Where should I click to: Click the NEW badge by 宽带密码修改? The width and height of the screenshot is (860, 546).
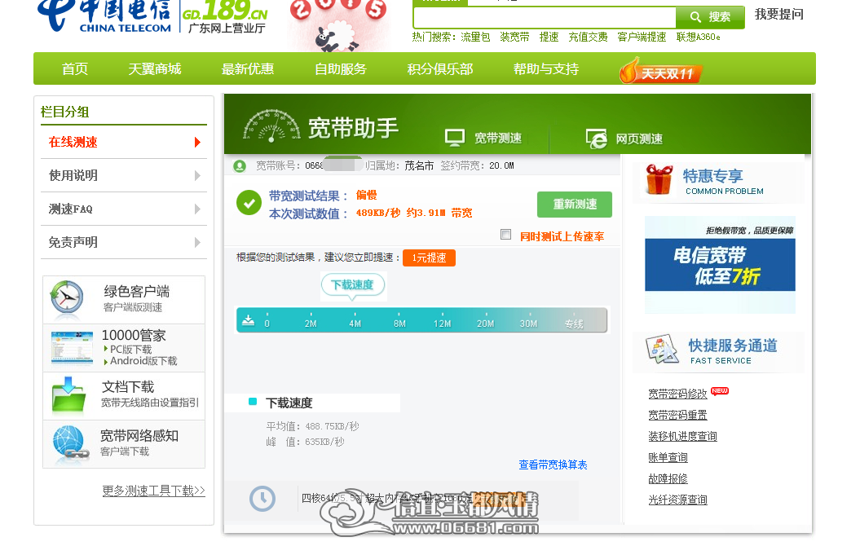point(720,391)
